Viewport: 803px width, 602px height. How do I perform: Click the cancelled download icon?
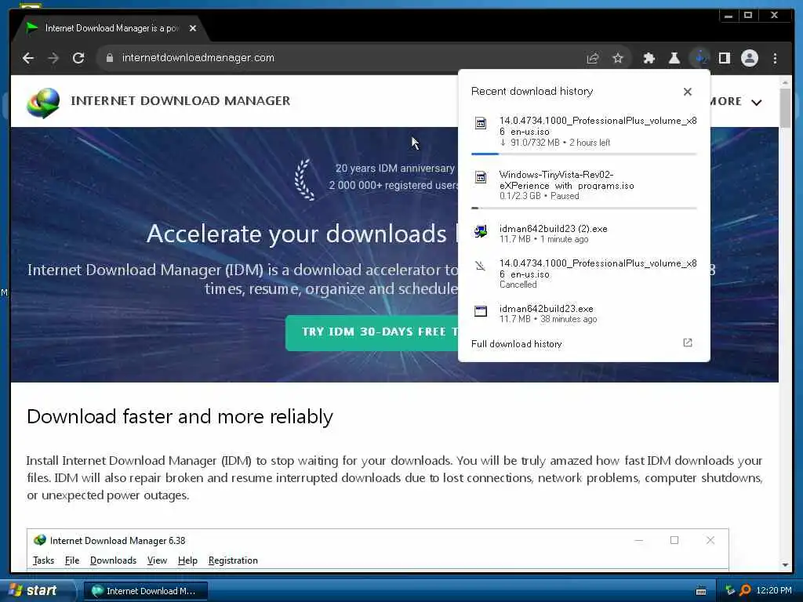[x=481, y=266]
